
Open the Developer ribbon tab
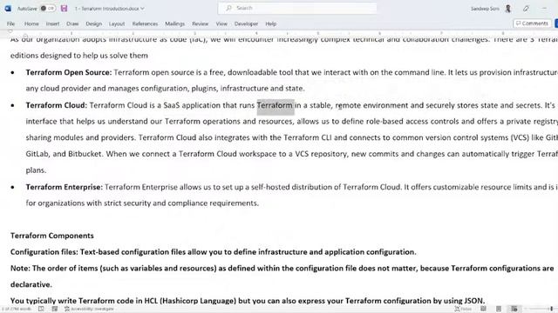246,23
